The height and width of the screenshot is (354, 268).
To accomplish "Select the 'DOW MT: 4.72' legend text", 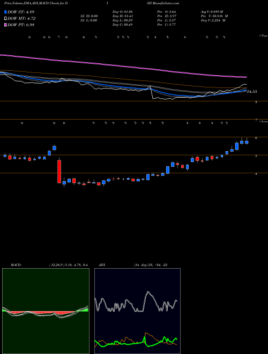I will pos(21,19).
